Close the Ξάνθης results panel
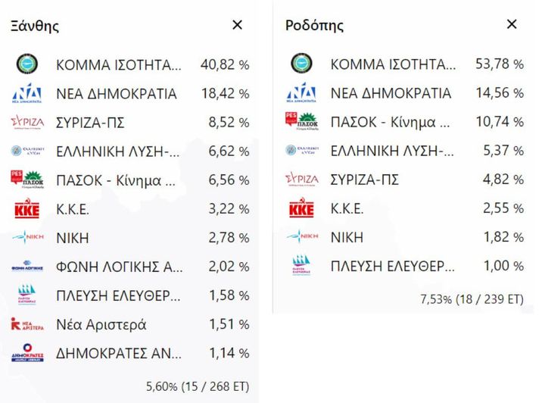545x403 pixels. coord(237,25)
